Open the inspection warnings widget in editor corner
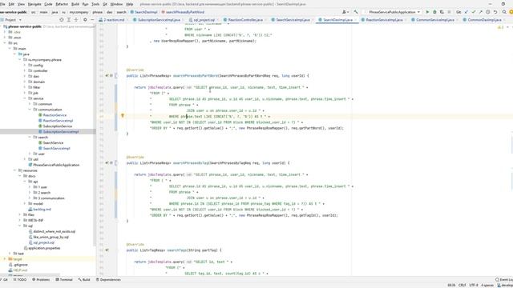 pyautogui.click(x=501, y=27)
